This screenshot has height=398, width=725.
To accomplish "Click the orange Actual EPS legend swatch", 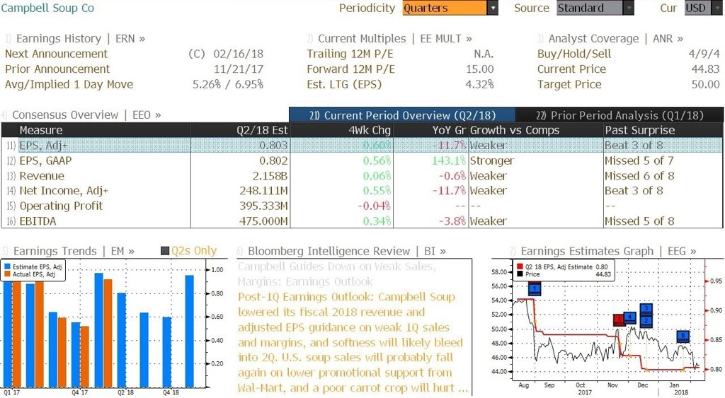I will (7, 274).
